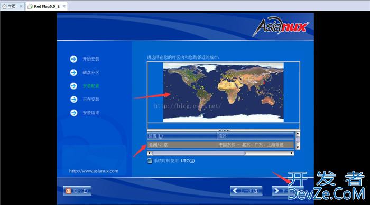Click the arrow icon beside 磁盘分区
370x205 pixels.
coord(73,73)
